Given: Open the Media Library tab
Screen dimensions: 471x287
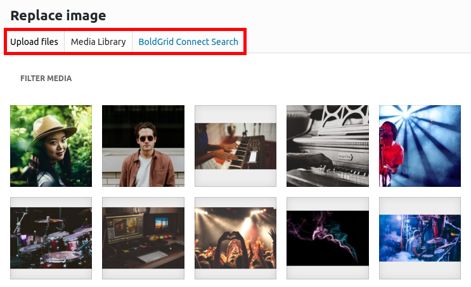Looking at the screenshot, I should (x=98, y=42).
